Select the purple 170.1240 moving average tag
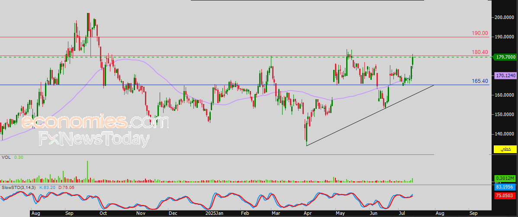Image resolution: width=518 pixels, height=217 pixels. pos(505,76)
